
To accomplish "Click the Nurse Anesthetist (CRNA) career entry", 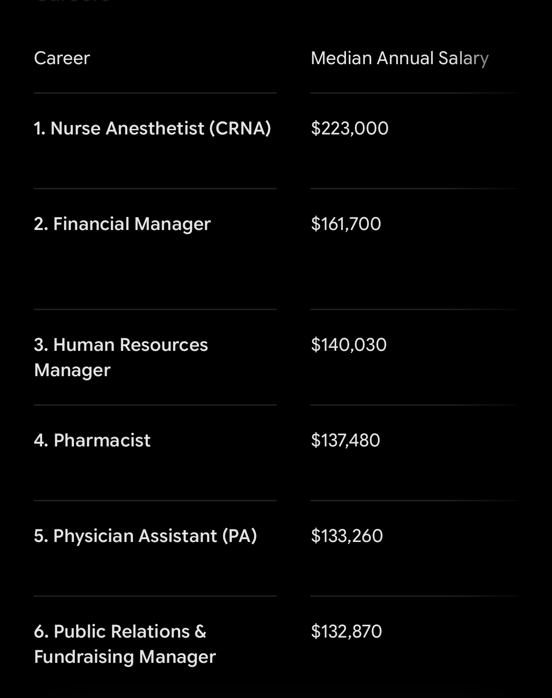I will click(x=153, y=128).
